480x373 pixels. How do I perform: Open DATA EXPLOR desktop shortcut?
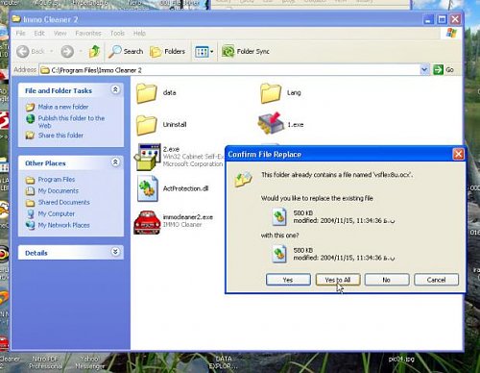223,362
